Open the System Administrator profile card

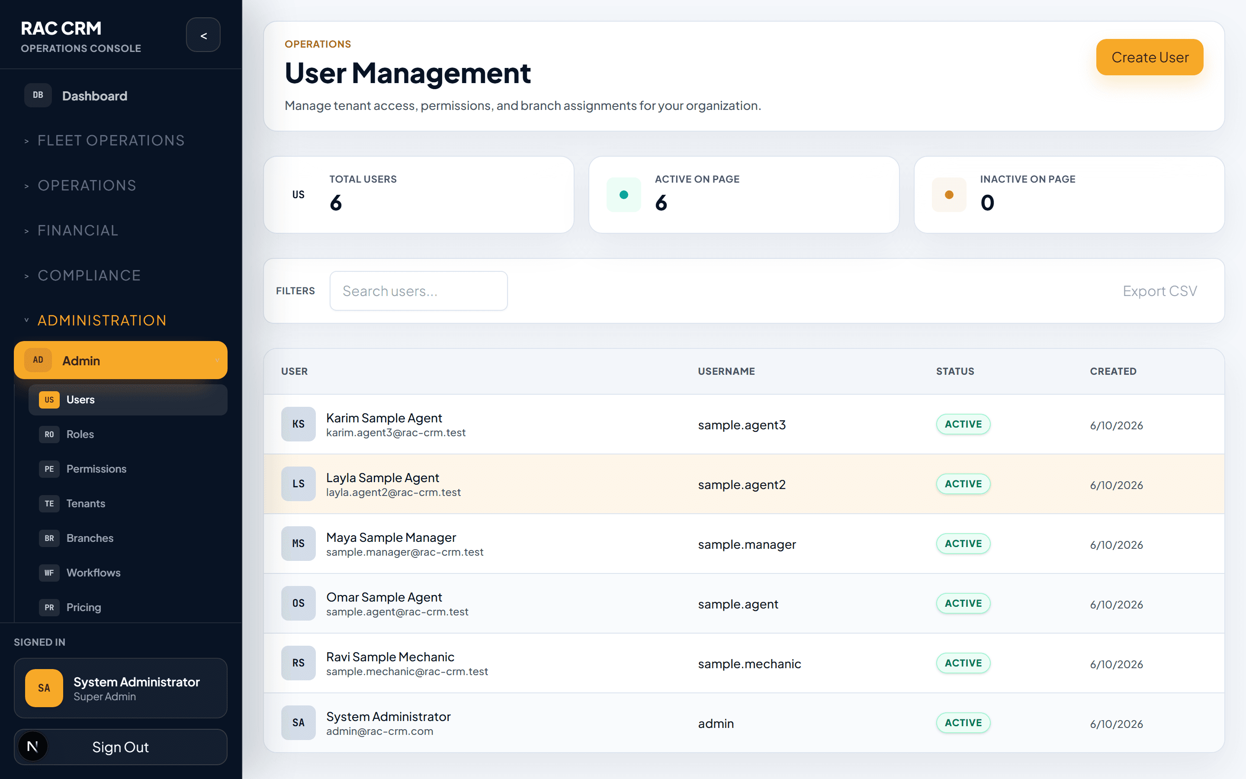120,688
